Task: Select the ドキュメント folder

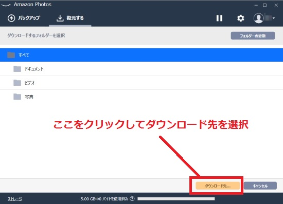Action: (141, 69)
